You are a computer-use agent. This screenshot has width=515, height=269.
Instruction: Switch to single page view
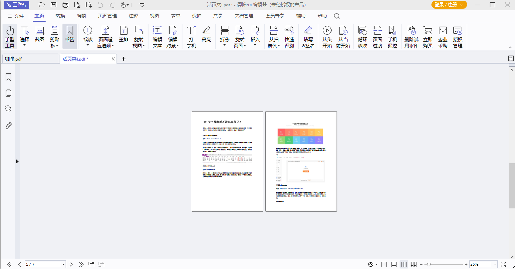pos(384,264)
